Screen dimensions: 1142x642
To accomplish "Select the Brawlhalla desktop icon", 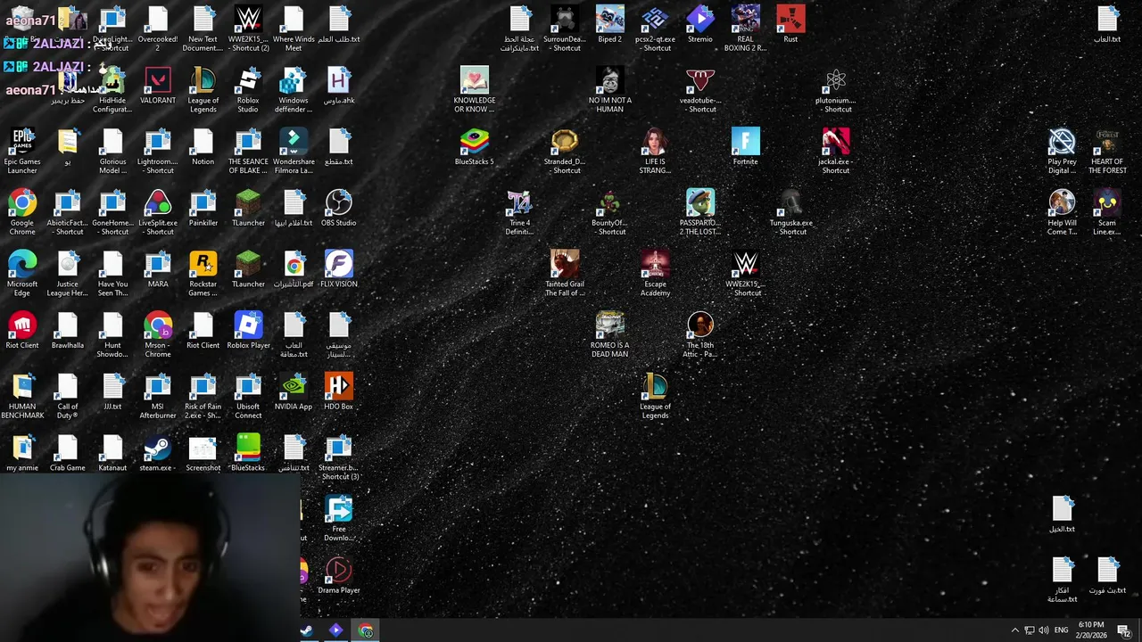I will point(68,330).
